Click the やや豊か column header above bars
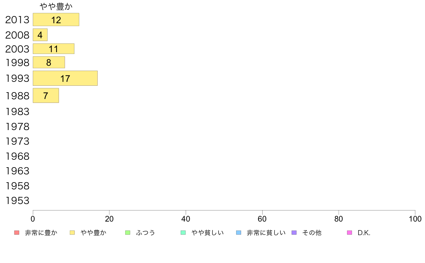 pyautogui.click(x=56, y=6)
